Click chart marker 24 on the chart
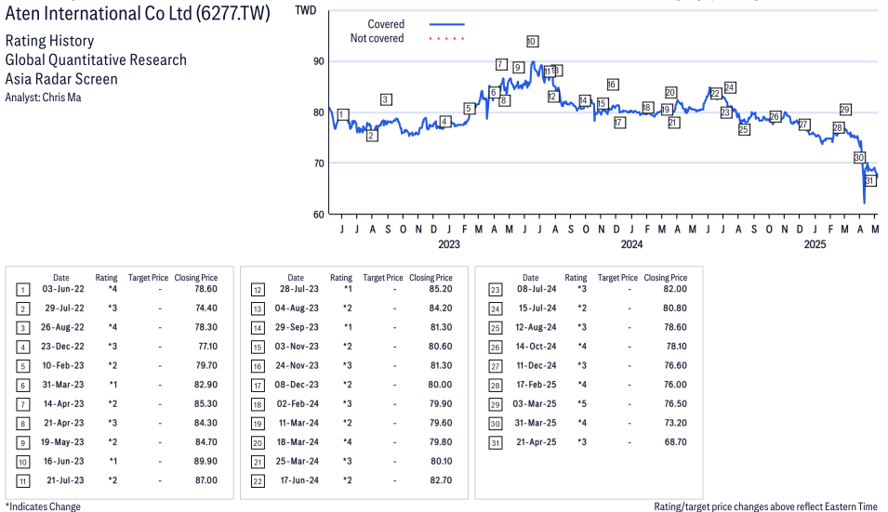Screen dimensions: 888x512 [x=730, y=87]
